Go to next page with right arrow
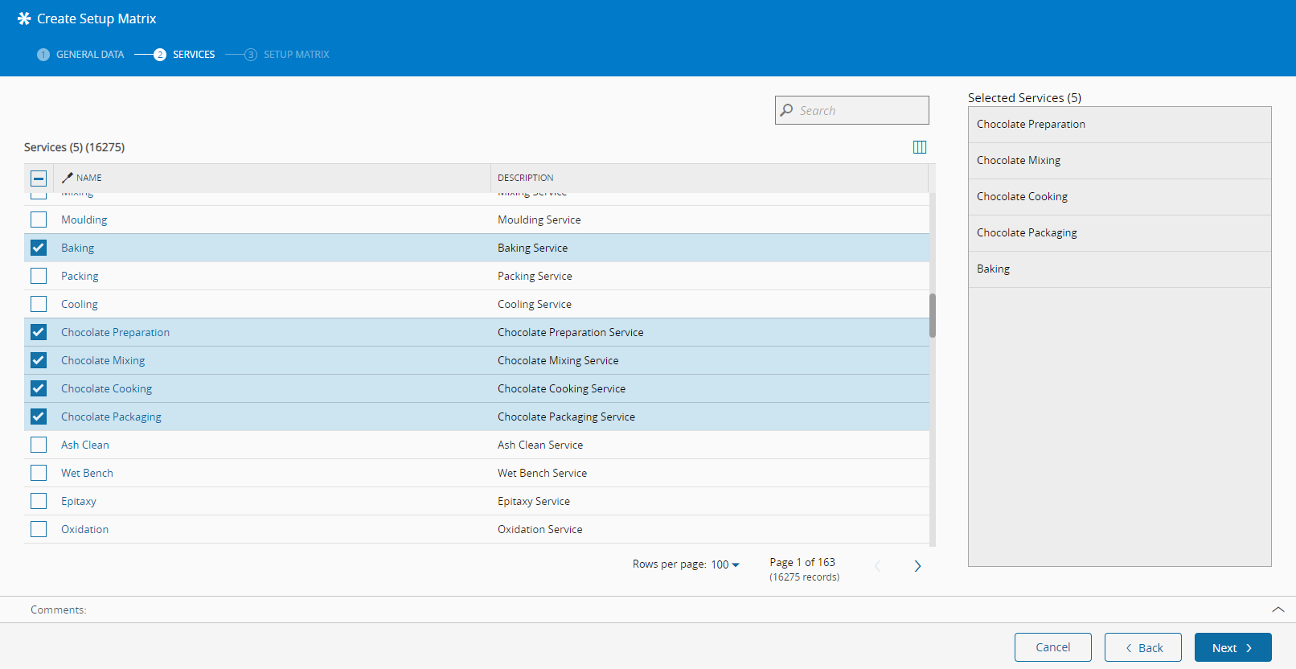Screen dimensions: 1296x669 click(x=917, y=566)
